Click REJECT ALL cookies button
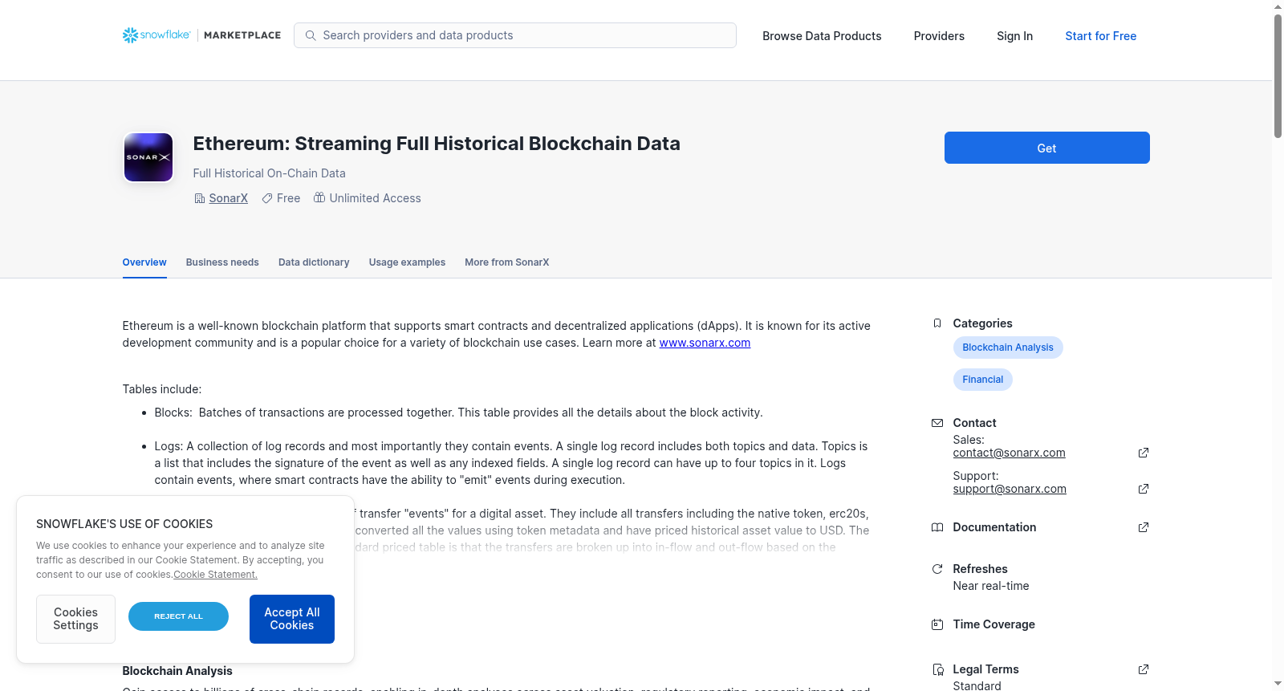 coord(178,616)
